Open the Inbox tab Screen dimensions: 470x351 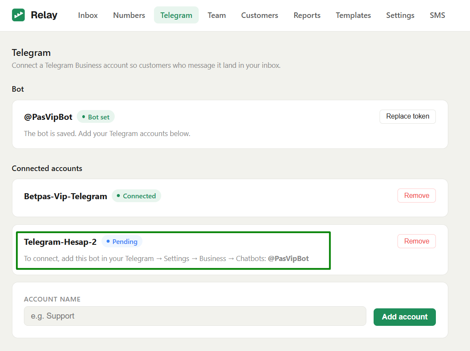point(88,15)
